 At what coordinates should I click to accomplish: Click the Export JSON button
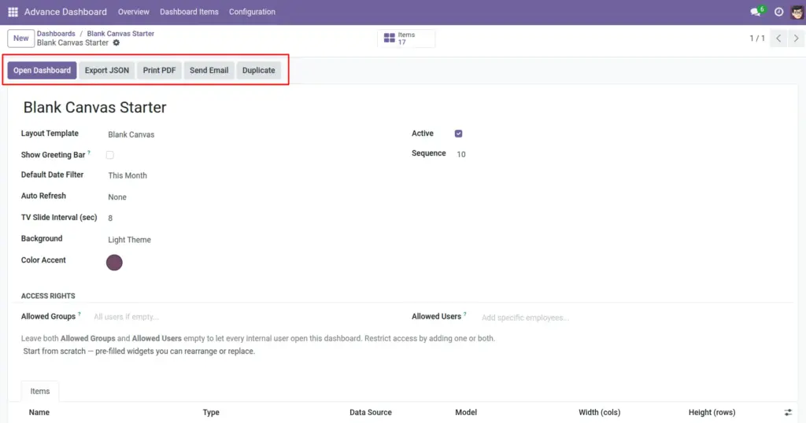click(107, 70)
